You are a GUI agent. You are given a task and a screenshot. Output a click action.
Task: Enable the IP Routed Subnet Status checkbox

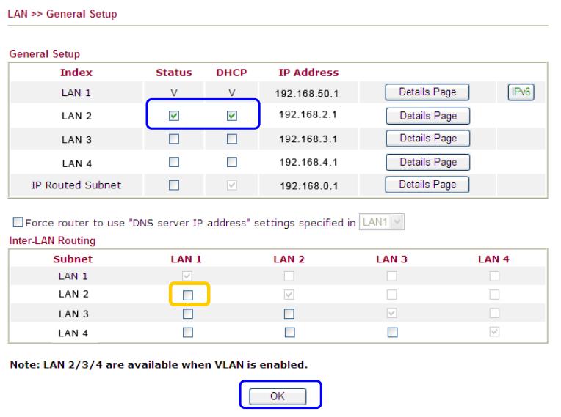[x=173, y=185]
